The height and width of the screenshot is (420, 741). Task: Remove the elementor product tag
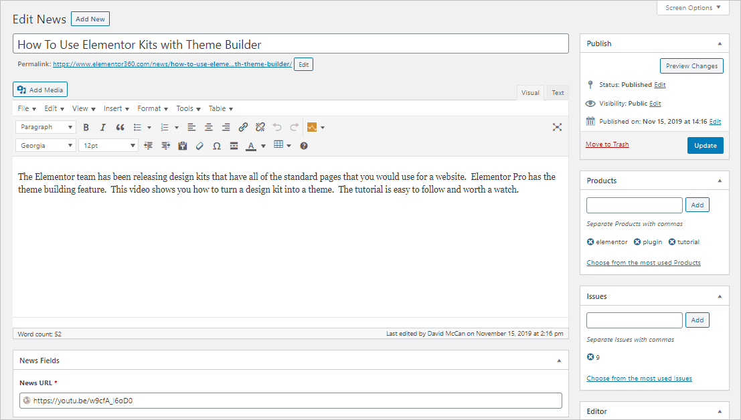tap(590, 242)
